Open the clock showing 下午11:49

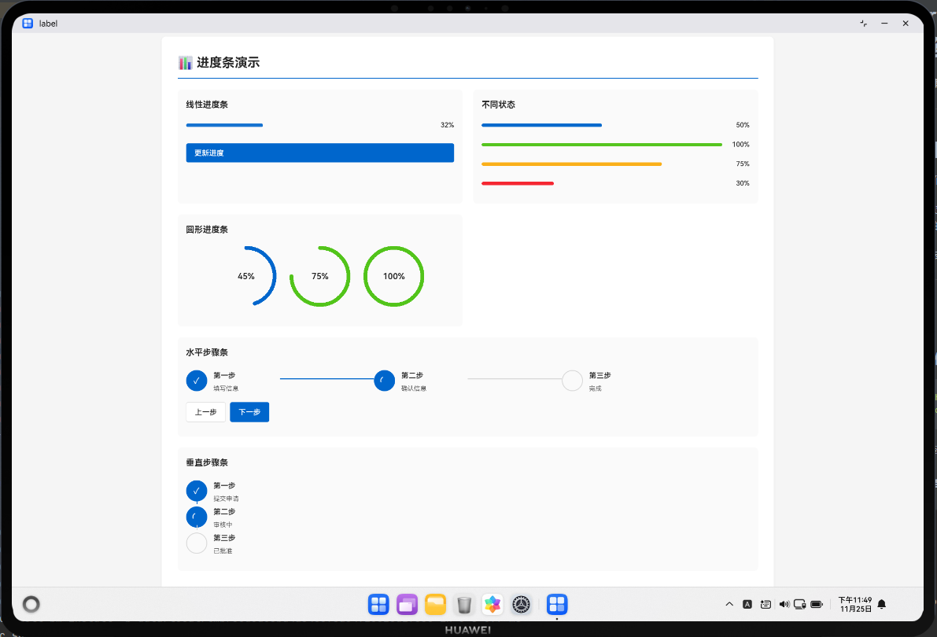(x=855, y=604)
